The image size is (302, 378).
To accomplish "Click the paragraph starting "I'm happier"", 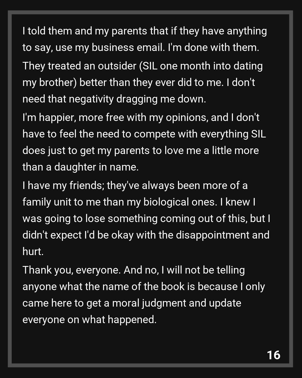I will coord(144,142).
